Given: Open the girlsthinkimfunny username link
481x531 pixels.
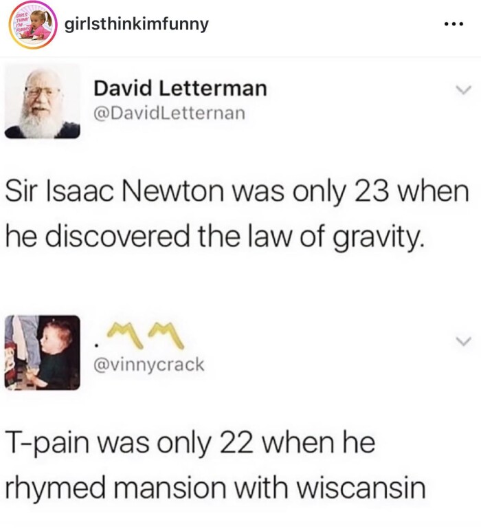Looking at the screenshot, I should pyautogui.click(x=136, y=24).
